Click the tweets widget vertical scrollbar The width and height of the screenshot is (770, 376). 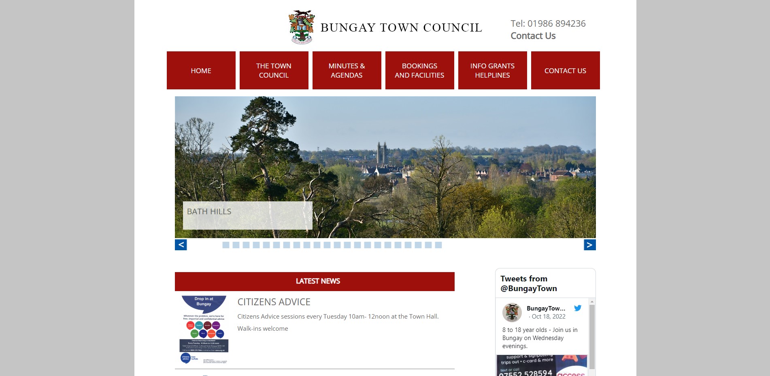pos(592,337)
